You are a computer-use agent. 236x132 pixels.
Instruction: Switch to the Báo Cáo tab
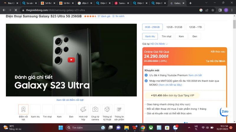pyautogui.click(x=11, y=3)
